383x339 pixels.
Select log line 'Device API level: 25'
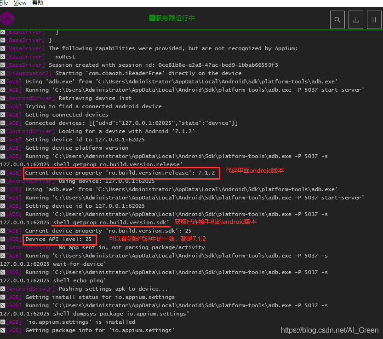pos(58,239)
